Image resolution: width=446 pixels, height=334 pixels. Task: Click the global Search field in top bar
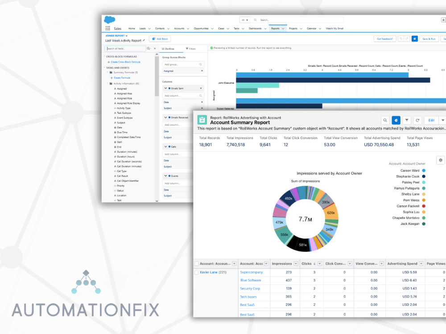(x=298, y=20)
